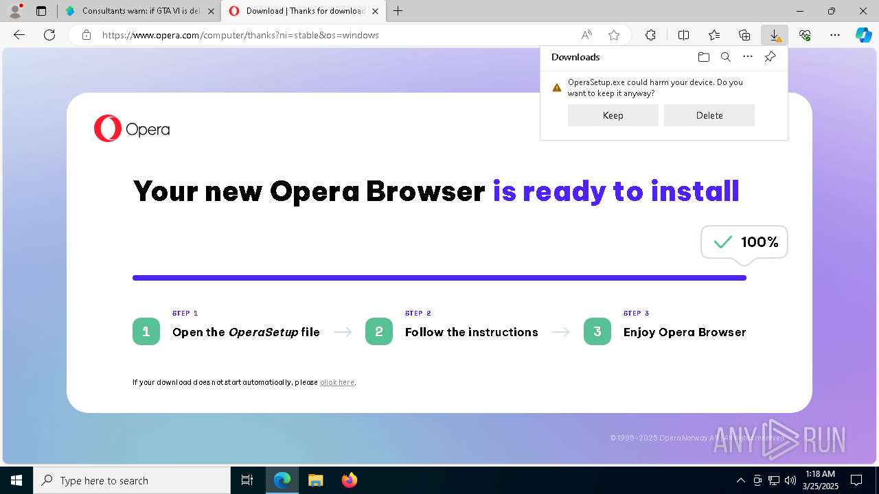This screenshot has height=494, width=879.
Task: Show hidden system tray icons
Action: 740,480
